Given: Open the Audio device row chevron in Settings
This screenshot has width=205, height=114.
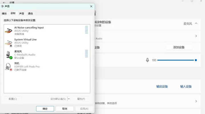Looking at the screenshot, I should (196, 36).
